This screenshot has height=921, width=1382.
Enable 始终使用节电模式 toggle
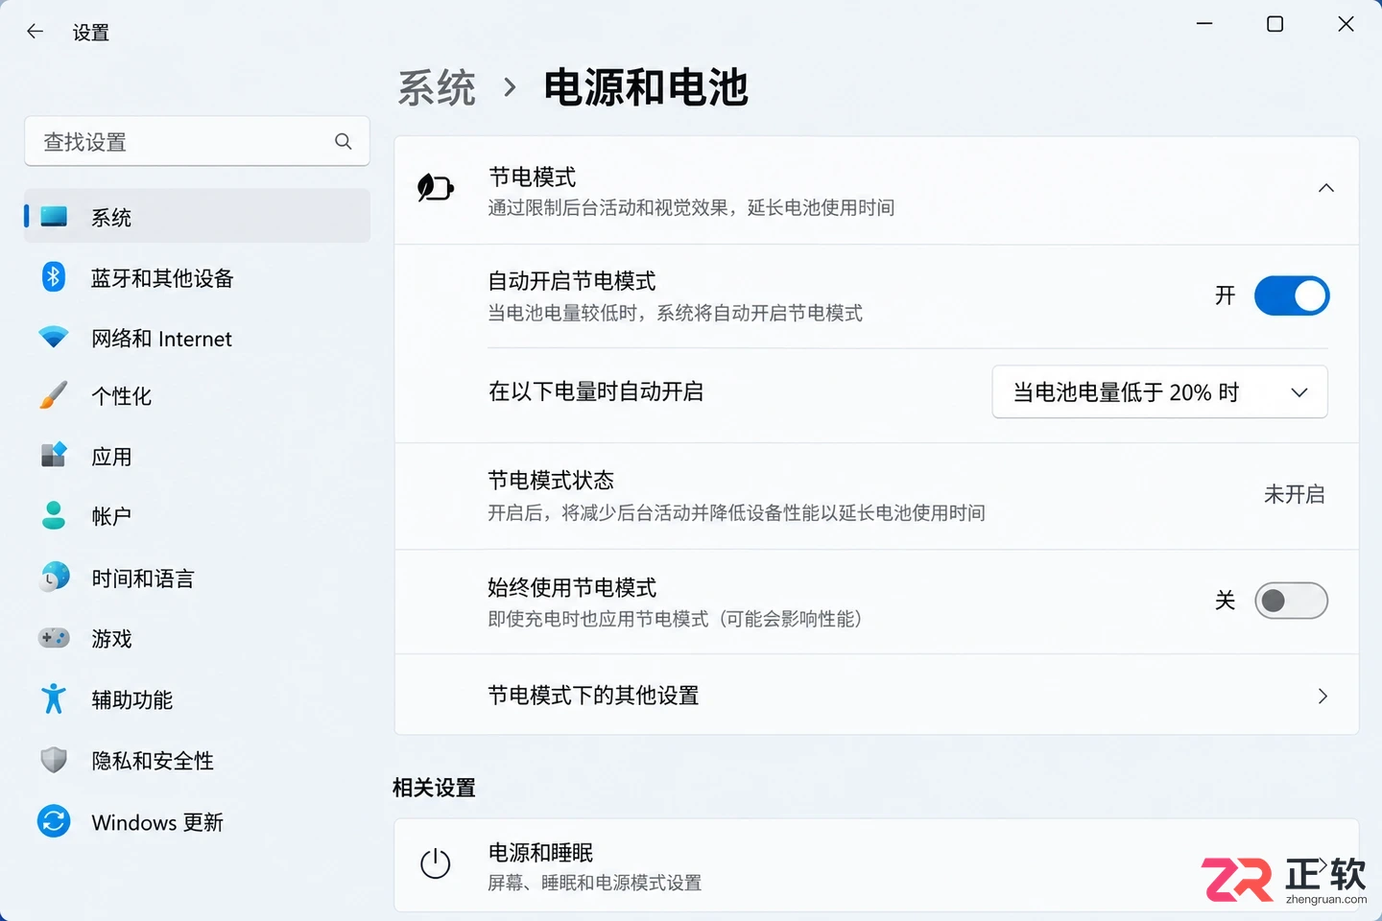(1292, 601)
